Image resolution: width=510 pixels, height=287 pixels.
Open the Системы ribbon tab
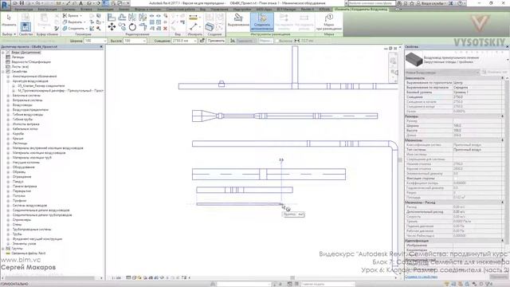coord(69,10)
